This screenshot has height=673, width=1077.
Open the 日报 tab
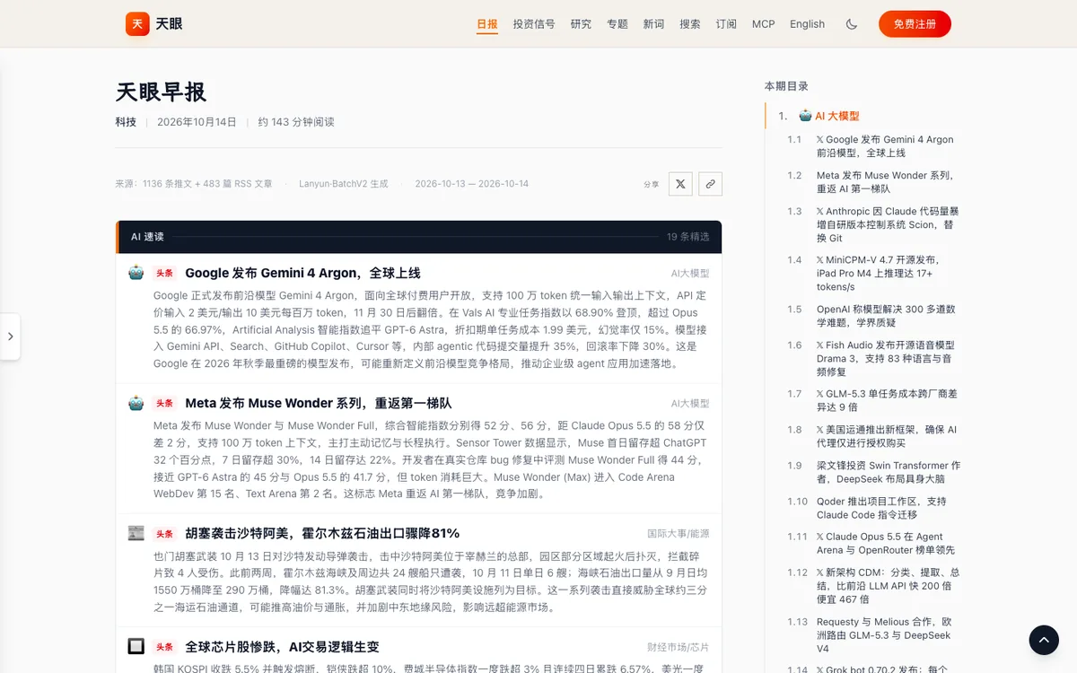487,24
